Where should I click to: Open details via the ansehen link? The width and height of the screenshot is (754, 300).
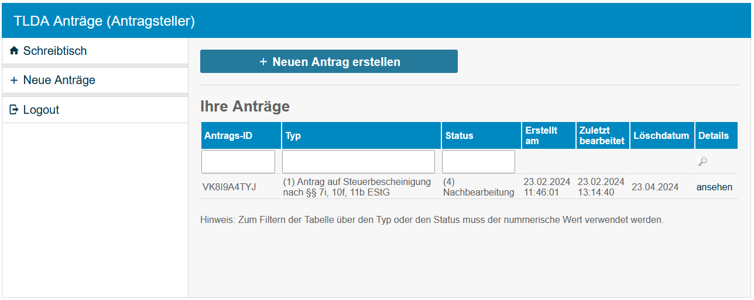click(x=714, y=187)
